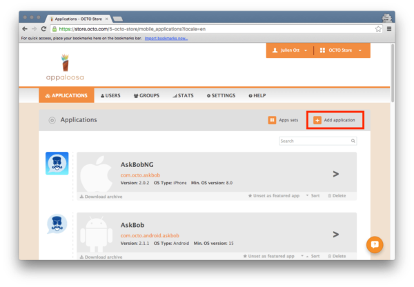Click Import bookmarks now link

[x=166, y=38]
